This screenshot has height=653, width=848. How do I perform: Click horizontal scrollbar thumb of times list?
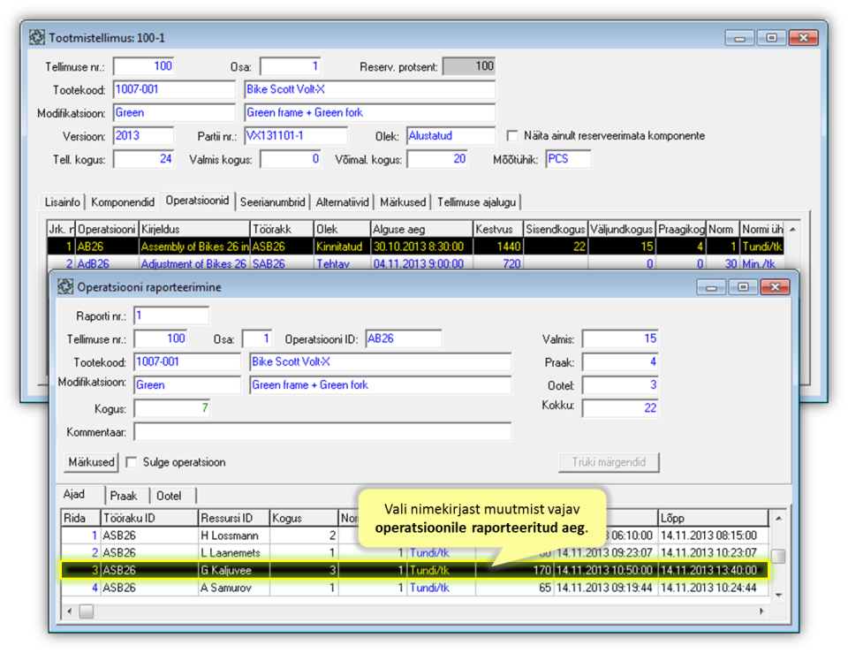point(86,611)
